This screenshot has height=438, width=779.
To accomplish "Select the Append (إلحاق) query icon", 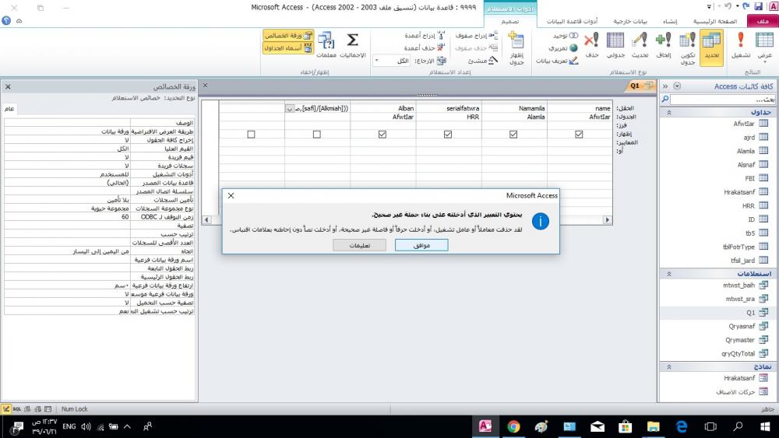I will click(x=663, y=46).
